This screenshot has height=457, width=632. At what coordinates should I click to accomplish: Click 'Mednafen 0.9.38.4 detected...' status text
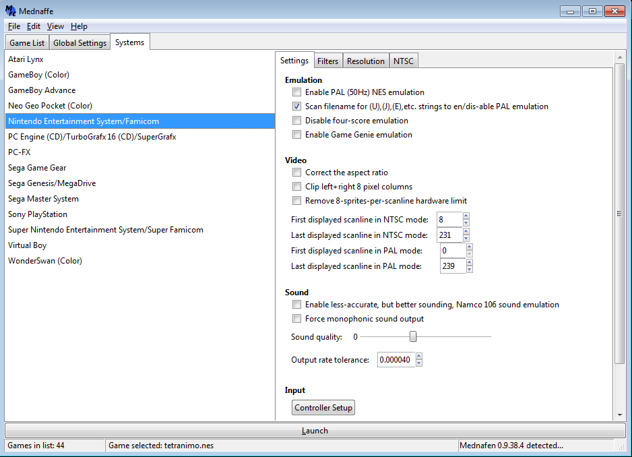click(511, 446)
